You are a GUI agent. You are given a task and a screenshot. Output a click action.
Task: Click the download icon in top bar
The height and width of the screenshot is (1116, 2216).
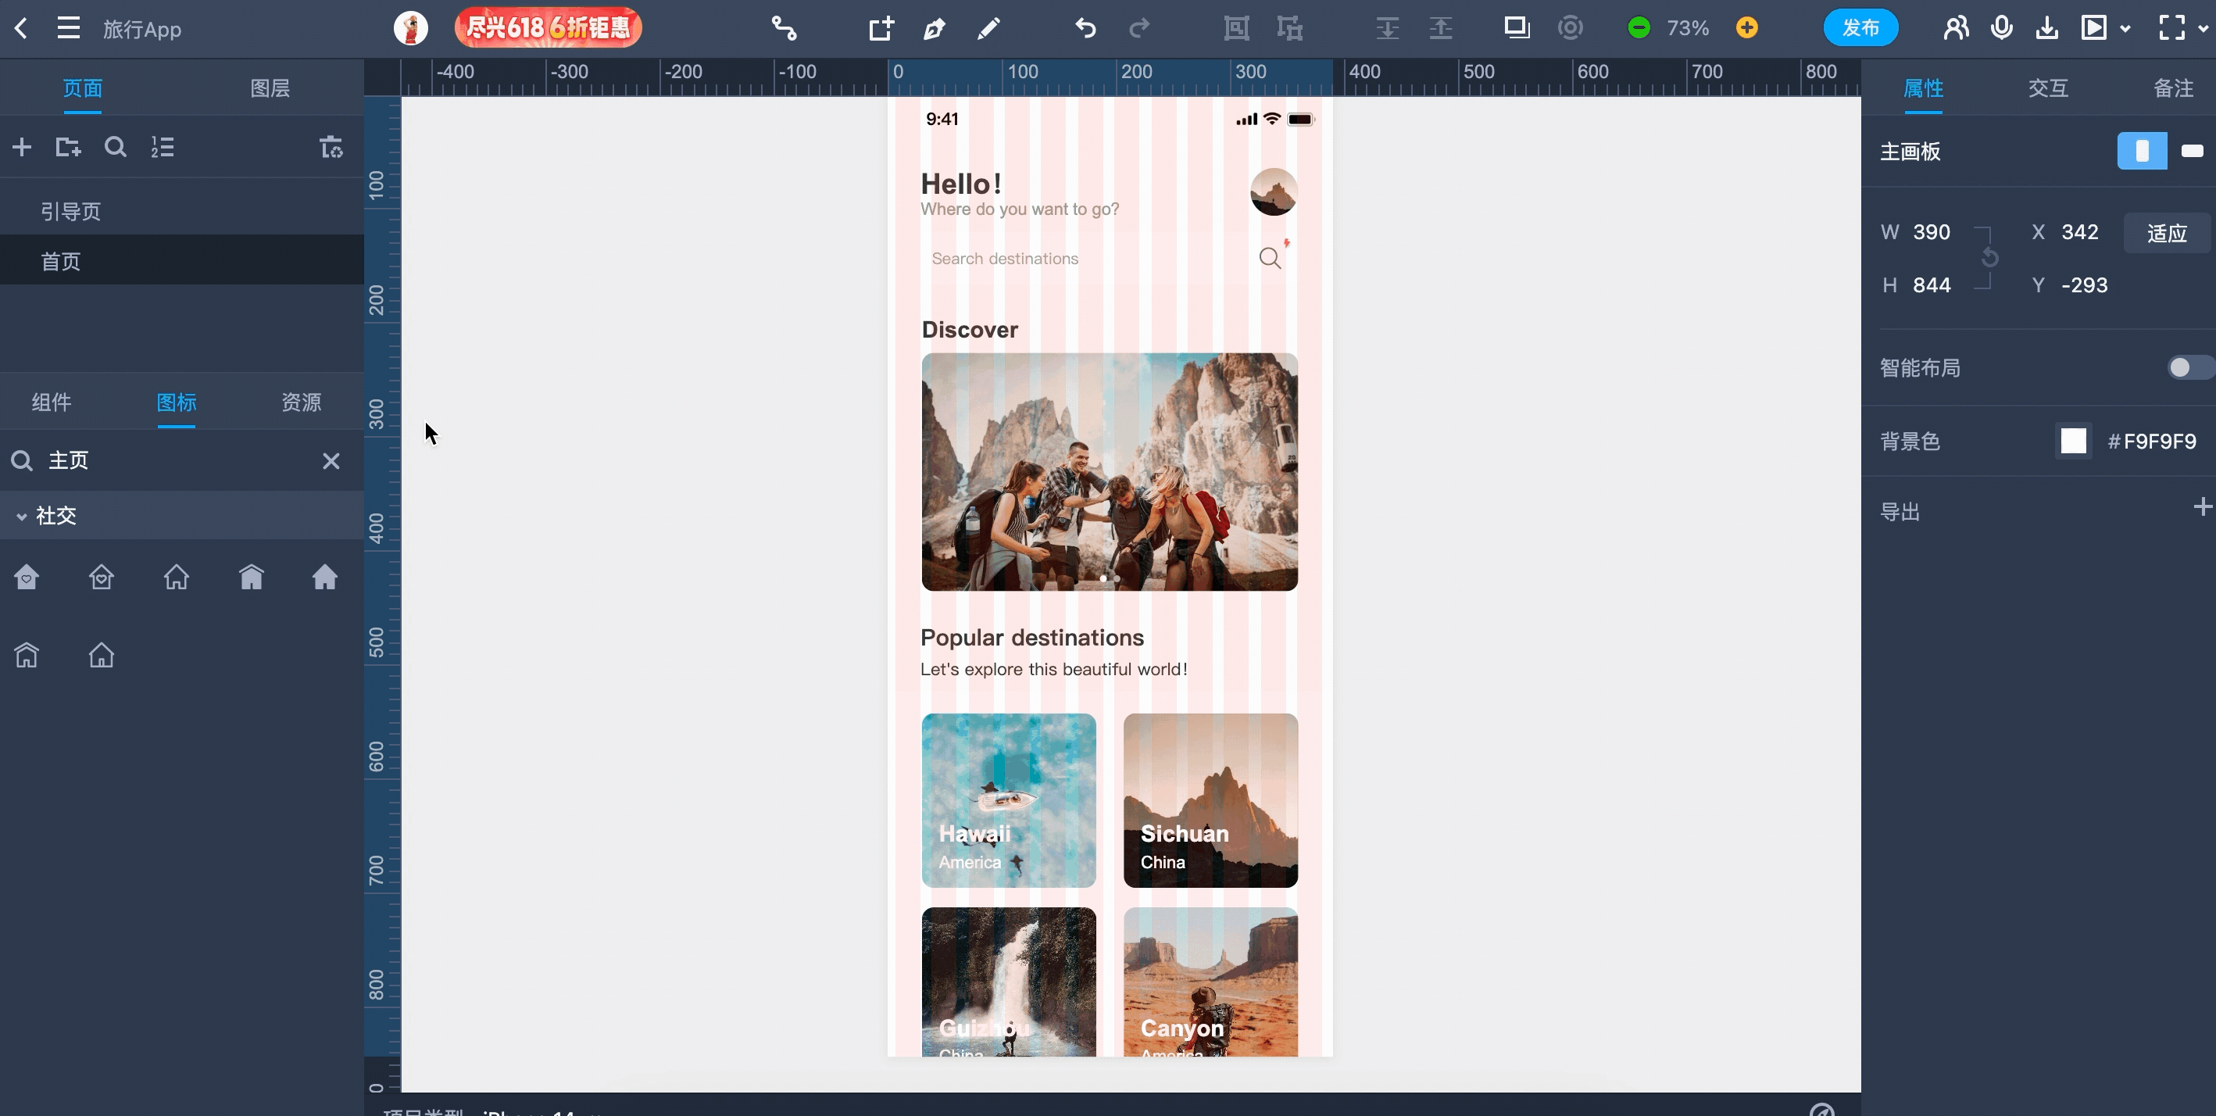(x=2046, y=28)
